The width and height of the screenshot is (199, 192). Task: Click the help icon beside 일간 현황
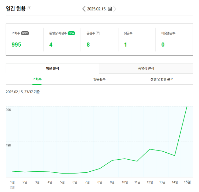(29, 8)
